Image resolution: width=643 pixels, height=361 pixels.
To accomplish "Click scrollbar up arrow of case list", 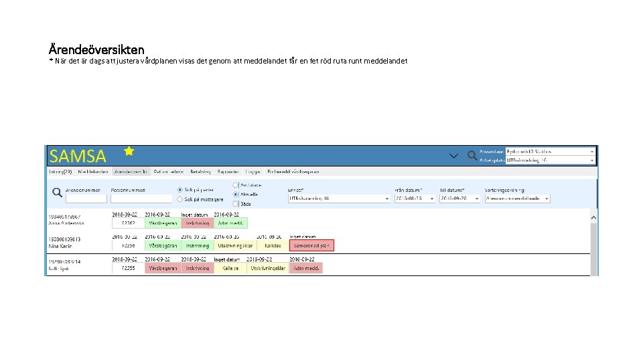I will 594,218.
